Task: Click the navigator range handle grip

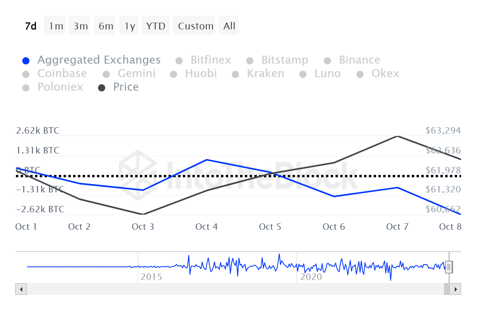Action: [449, 267]
